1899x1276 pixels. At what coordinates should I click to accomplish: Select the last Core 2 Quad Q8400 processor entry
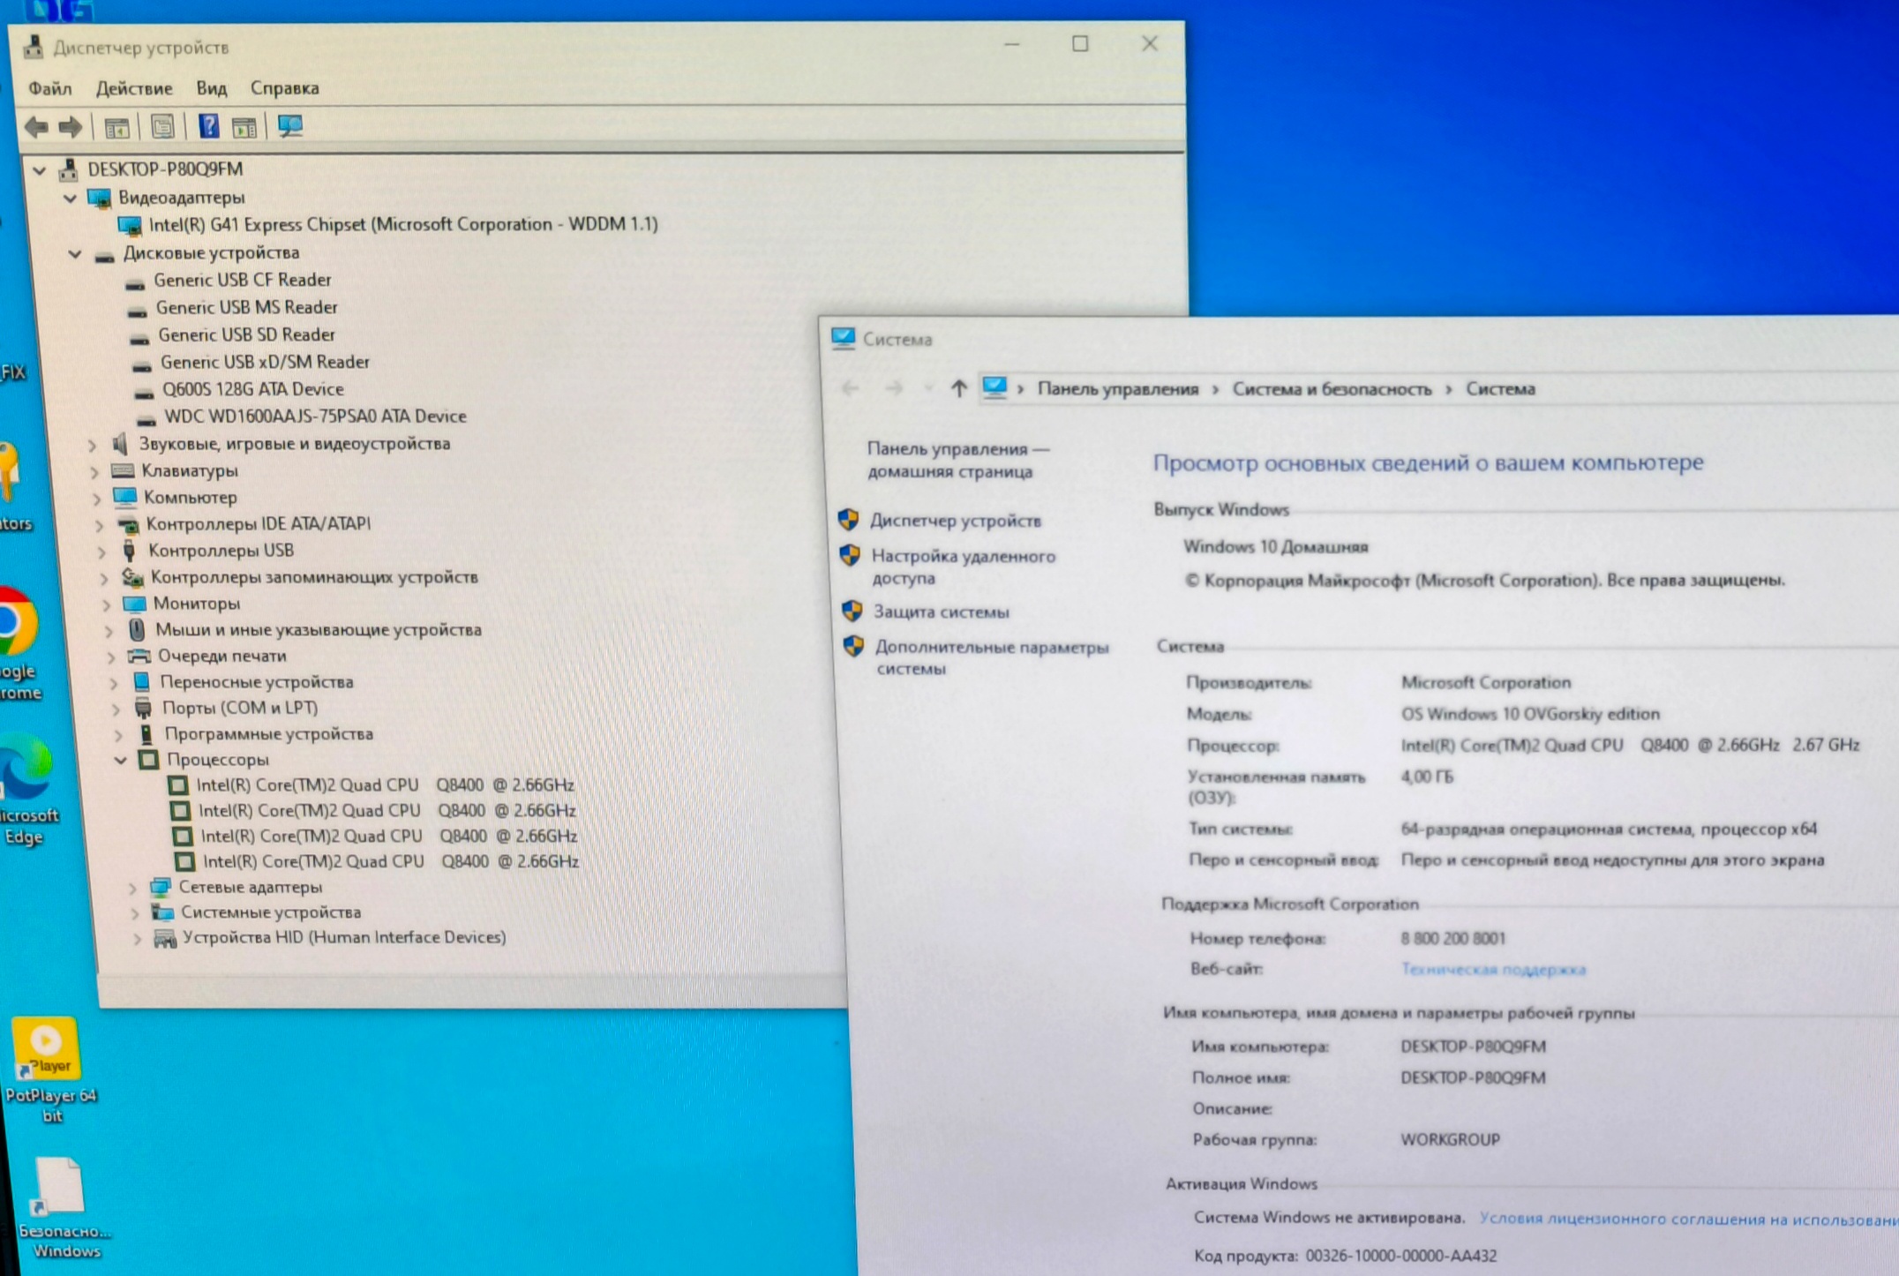click(x=391, y=861)
